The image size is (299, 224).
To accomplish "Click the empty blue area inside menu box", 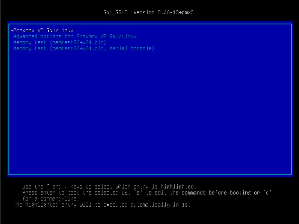I will (150, 112).
